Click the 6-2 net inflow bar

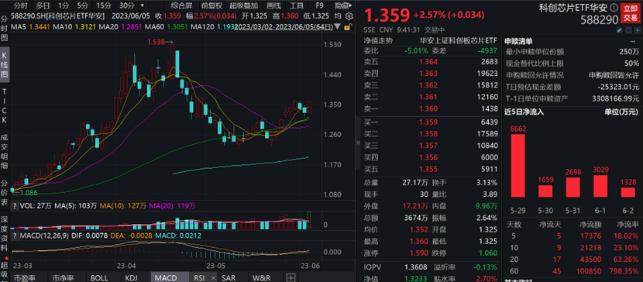[628, 192]
